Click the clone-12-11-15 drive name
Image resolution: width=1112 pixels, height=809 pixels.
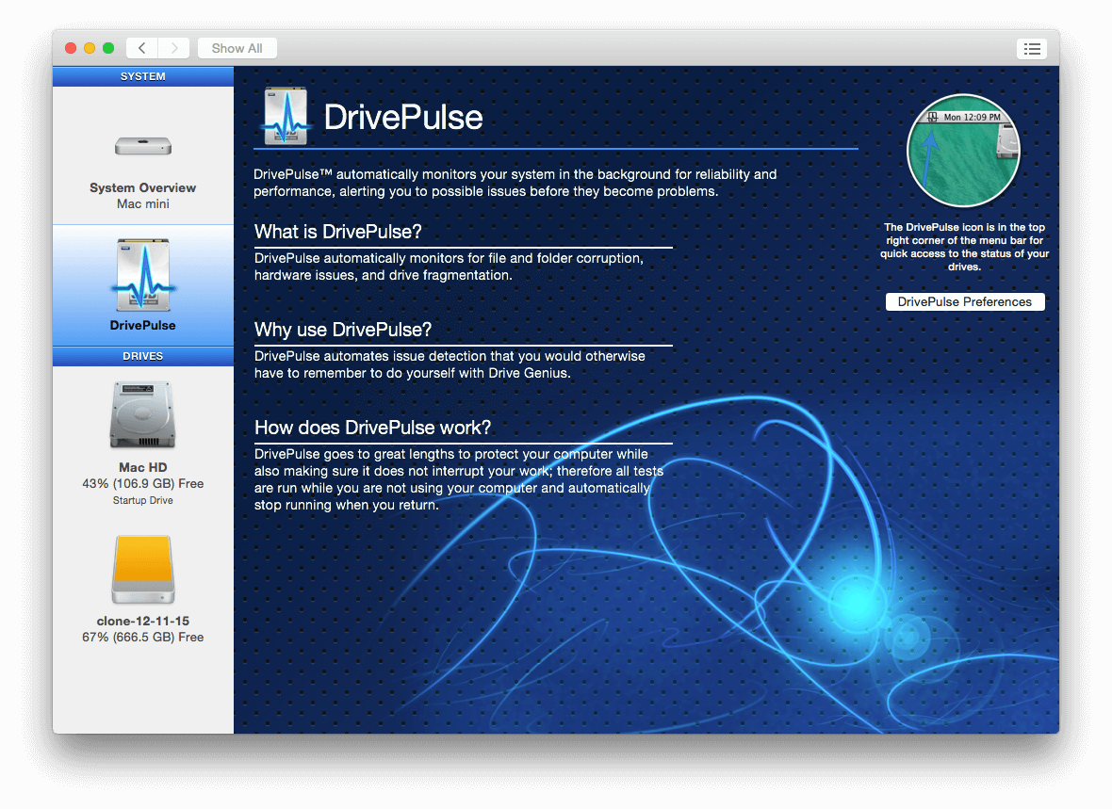(x=143, y=621)
